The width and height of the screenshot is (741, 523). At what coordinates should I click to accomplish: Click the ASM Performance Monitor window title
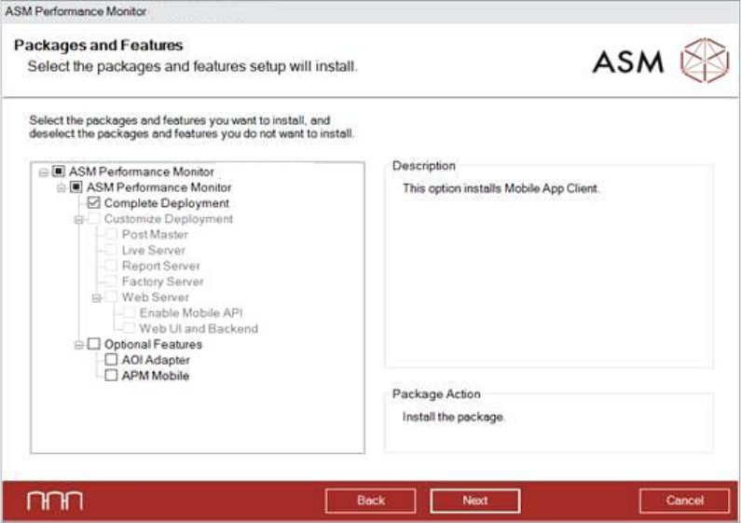75,11
